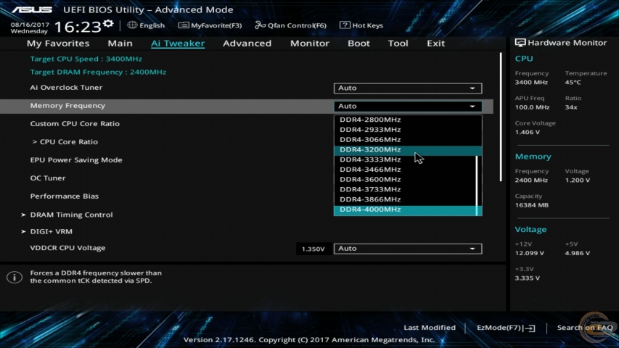Choose DDR4-3866MHz from the list

(x=406, y=199)
